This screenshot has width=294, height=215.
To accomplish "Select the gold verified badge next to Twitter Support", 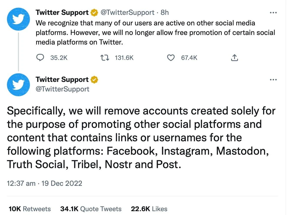I will pos(94,12).
